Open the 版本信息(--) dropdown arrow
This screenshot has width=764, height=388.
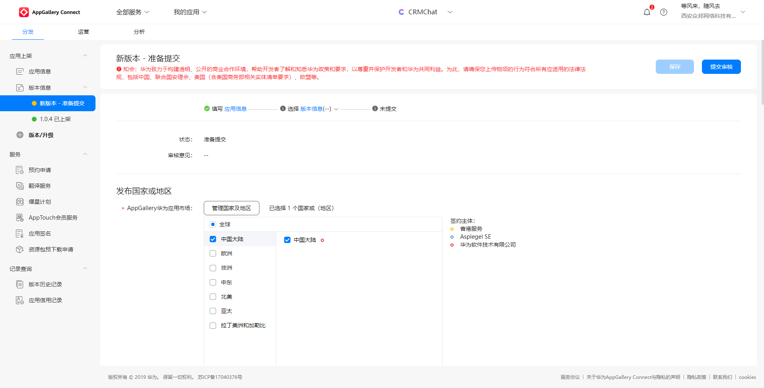point(336,108)
